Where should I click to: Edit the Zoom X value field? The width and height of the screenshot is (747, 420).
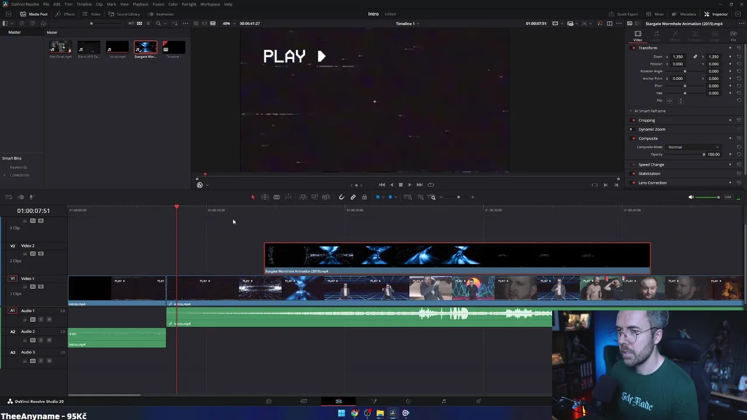coord(678,57)
